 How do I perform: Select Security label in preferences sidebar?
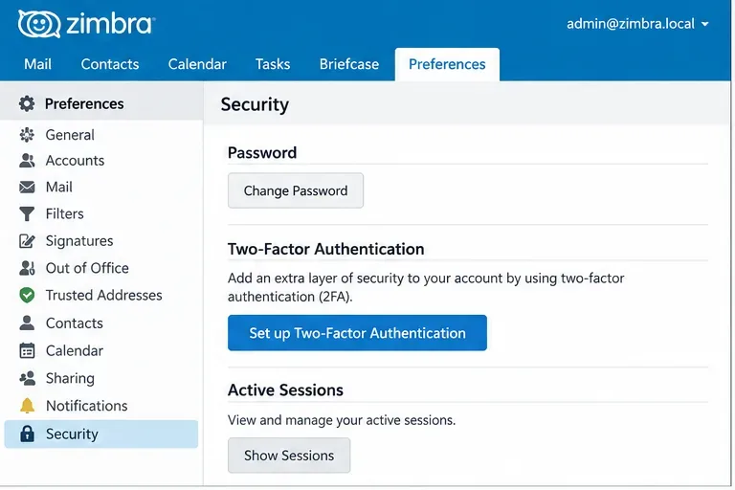click(72, 434)
